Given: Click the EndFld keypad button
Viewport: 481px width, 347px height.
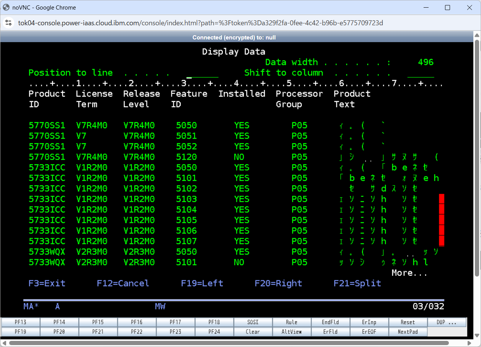Looking at the screenshot, I should [x=330, y=322].
